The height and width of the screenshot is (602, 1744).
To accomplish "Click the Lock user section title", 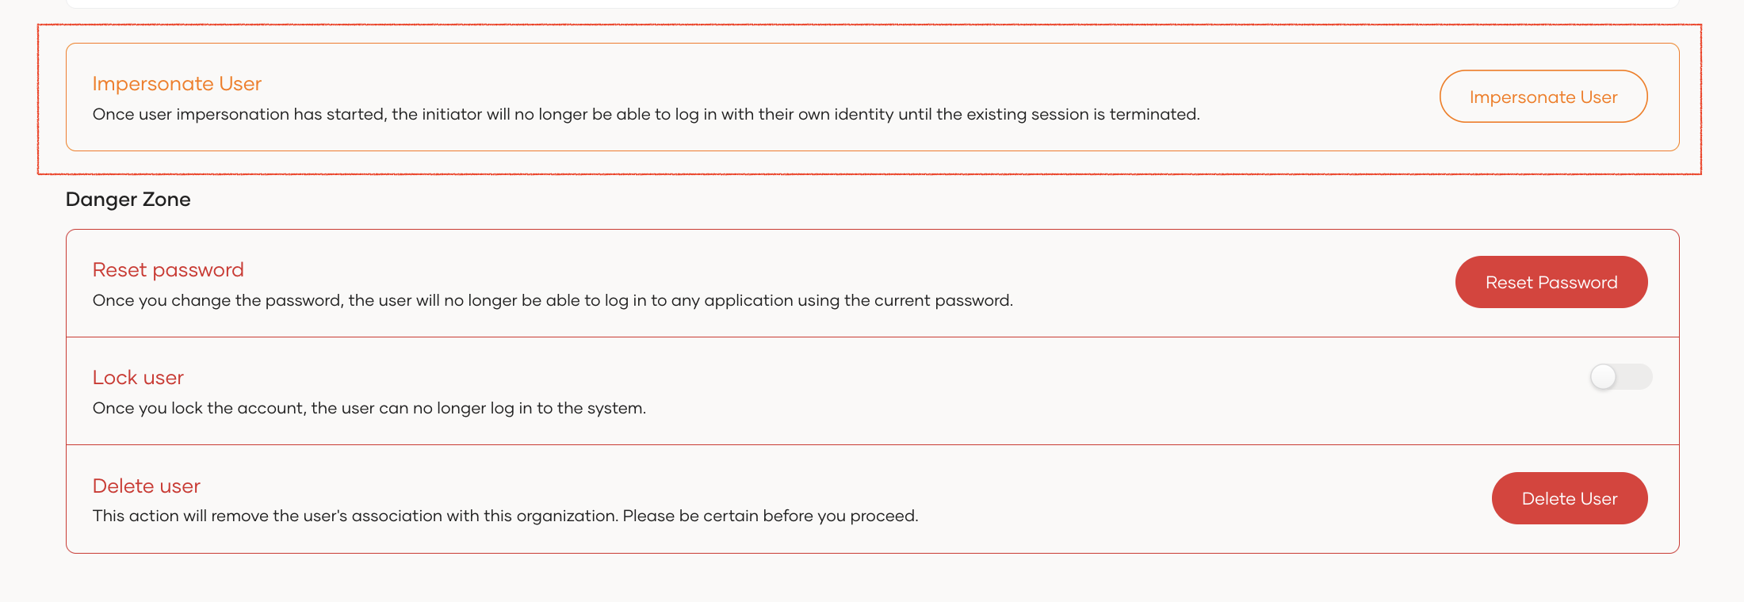I will coord(138,378).
